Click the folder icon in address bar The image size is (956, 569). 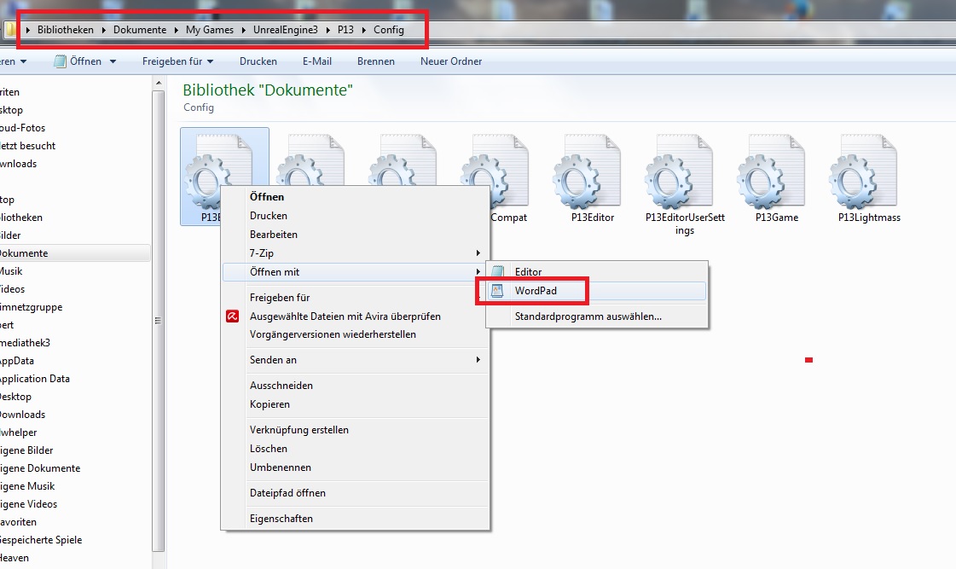pyautogui.click(x=9, y=29)
